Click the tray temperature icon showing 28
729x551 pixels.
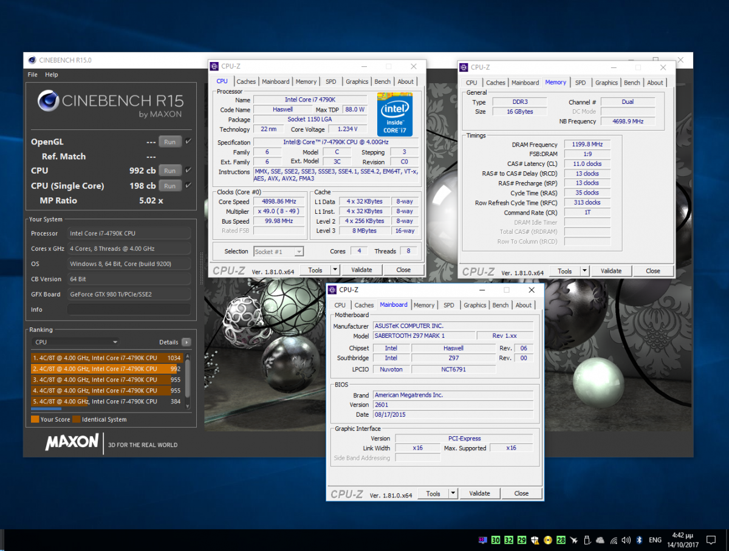click(561, 539)
